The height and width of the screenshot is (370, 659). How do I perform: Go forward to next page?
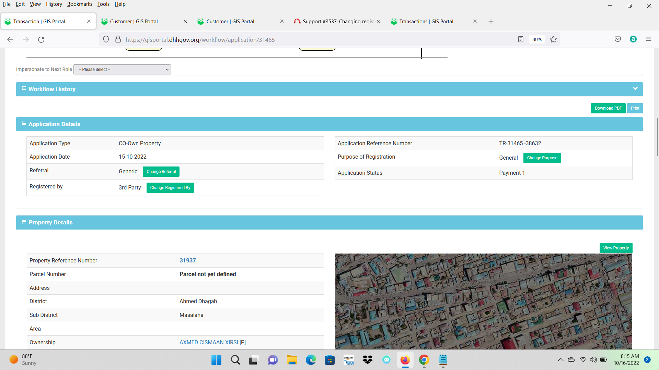(26, 39)
